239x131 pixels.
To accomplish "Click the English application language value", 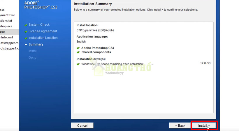I will pos(81,42).
